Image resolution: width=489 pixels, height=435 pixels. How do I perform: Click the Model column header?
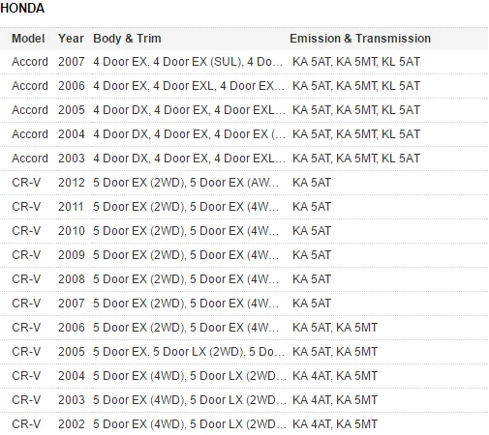tap(28, 39)
